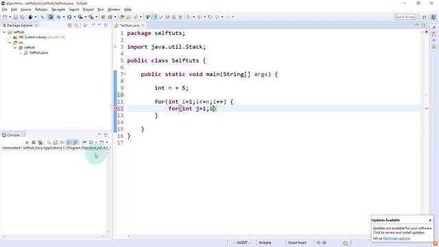Open the Reminder options link
This screenshot has width=439, height=247.
396,238
